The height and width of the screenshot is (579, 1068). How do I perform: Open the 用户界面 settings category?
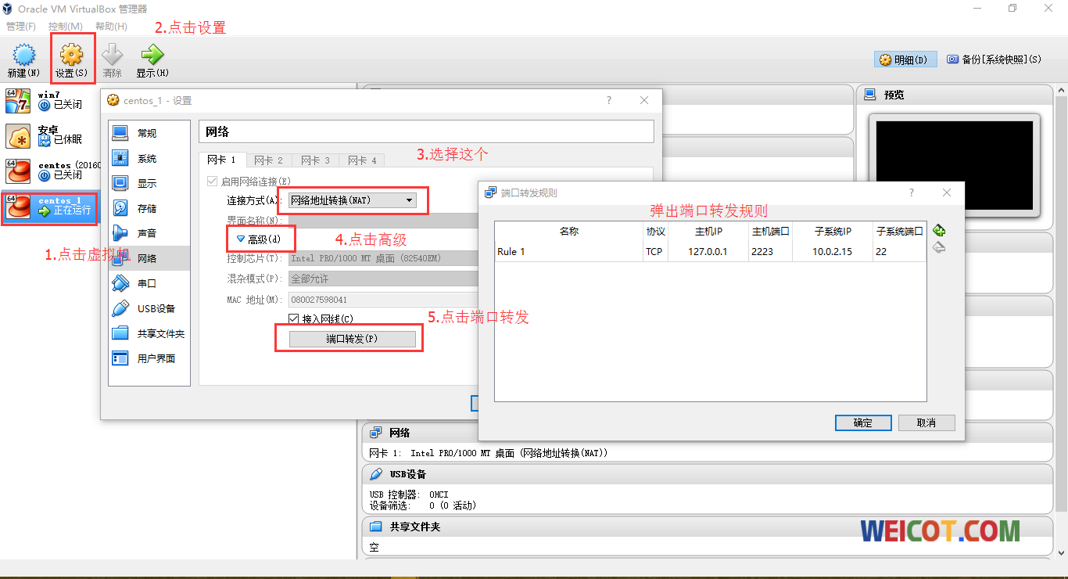click(x=149, y=358)
